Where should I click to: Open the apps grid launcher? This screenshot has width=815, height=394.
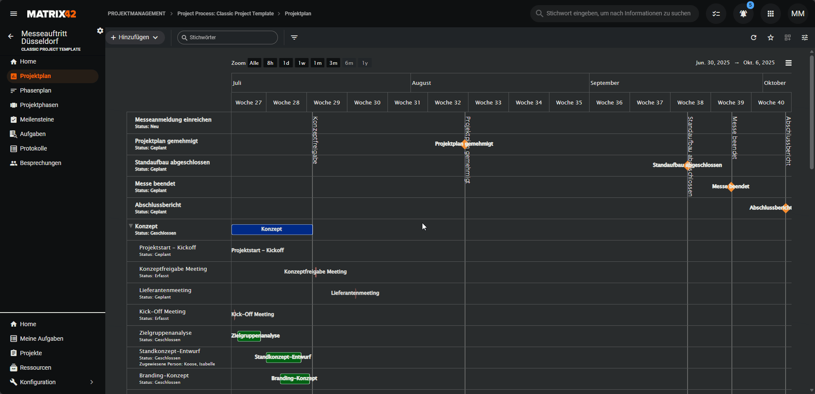coord(770,14)
